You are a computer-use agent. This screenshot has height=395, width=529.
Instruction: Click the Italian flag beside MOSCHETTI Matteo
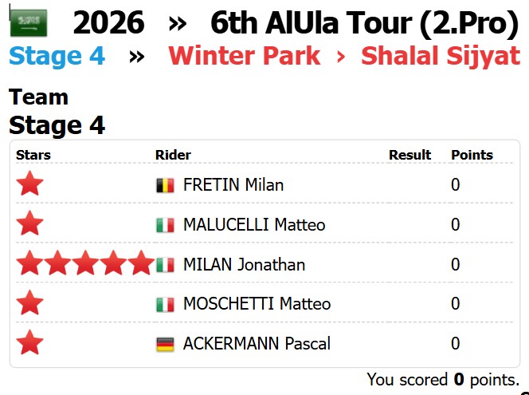165,304
